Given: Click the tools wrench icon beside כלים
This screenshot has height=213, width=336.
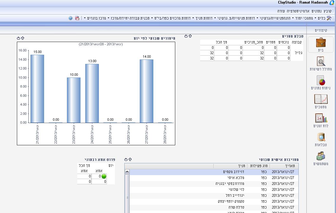Looking at the screenshot, I should (x=329, y=18).
